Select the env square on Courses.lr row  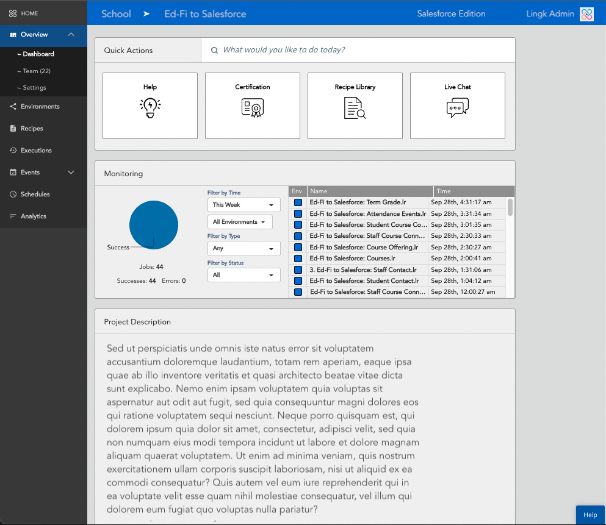[297, 258]
